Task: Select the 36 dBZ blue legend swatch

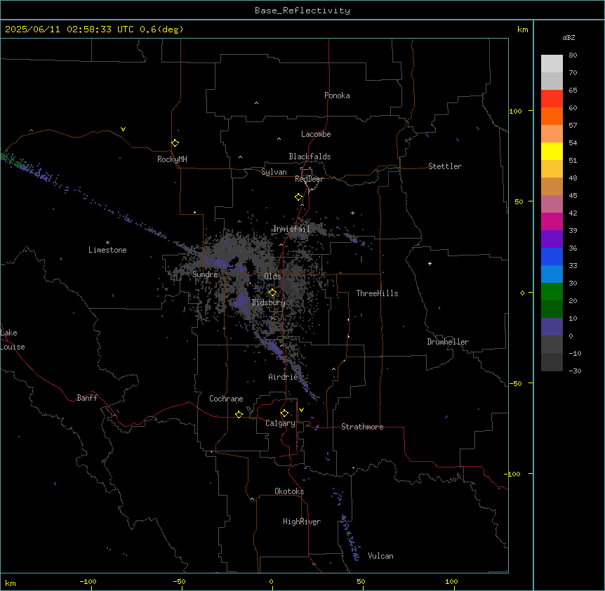Action: pos(552,256)
